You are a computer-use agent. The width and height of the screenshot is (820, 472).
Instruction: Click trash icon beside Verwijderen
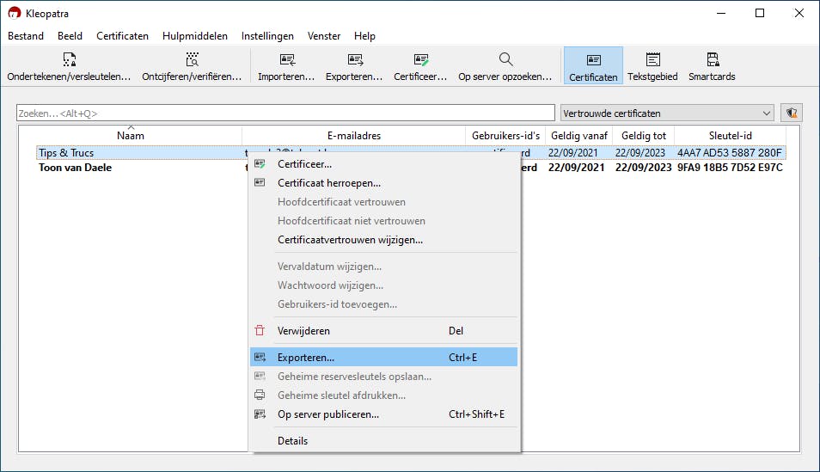pyautogui.click(x=260, y=331)
